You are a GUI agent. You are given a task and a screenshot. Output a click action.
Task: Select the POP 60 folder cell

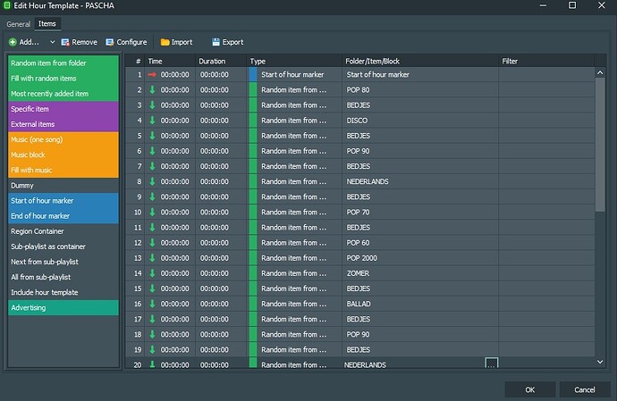click(420, 243)
